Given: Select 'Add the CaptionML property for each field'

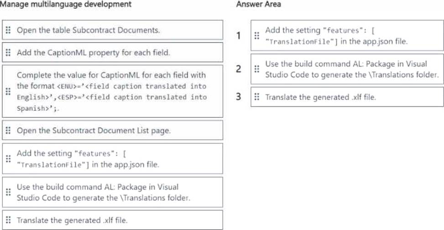Looking at the screenshot, I should (112, 52).
